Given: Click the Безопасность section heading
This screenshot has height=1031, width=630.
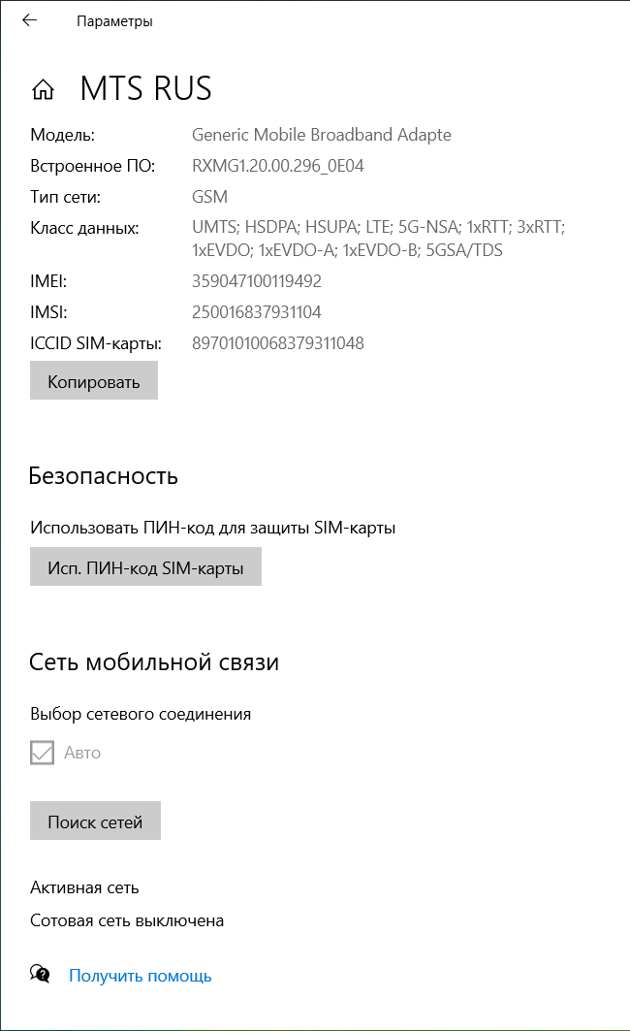Looking at the screenshot, I should click(x=104, y=476).
